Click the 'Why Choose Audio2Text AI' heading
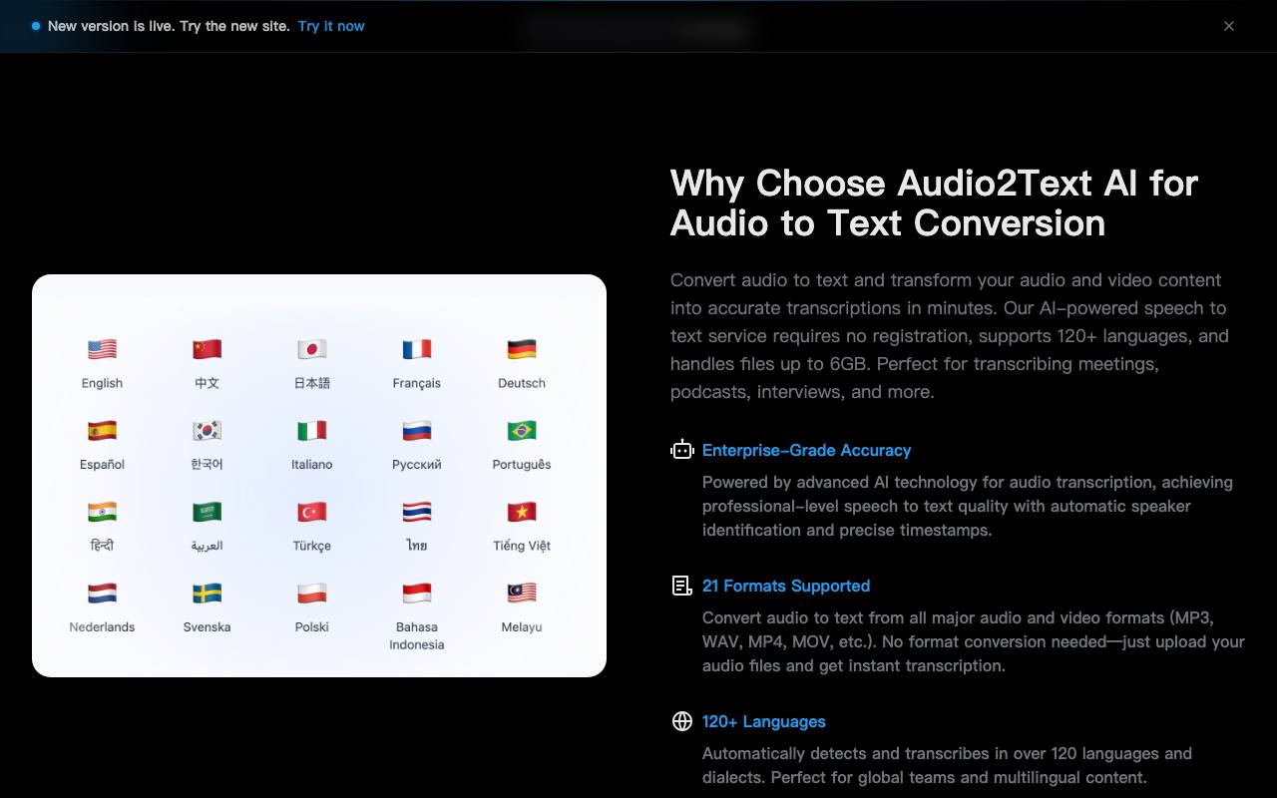 (x=934, y=202)
